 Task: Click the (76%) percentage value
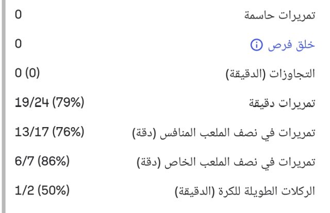[69, 133]
